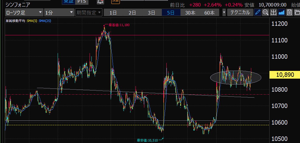Switch to PTS market
The height and width of the screenshot is (143, 300).
pyautogui.click(x=82, y=1)
